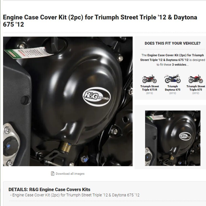Select the Street Triple 675 R motorcycle picture

coord(149,79)
